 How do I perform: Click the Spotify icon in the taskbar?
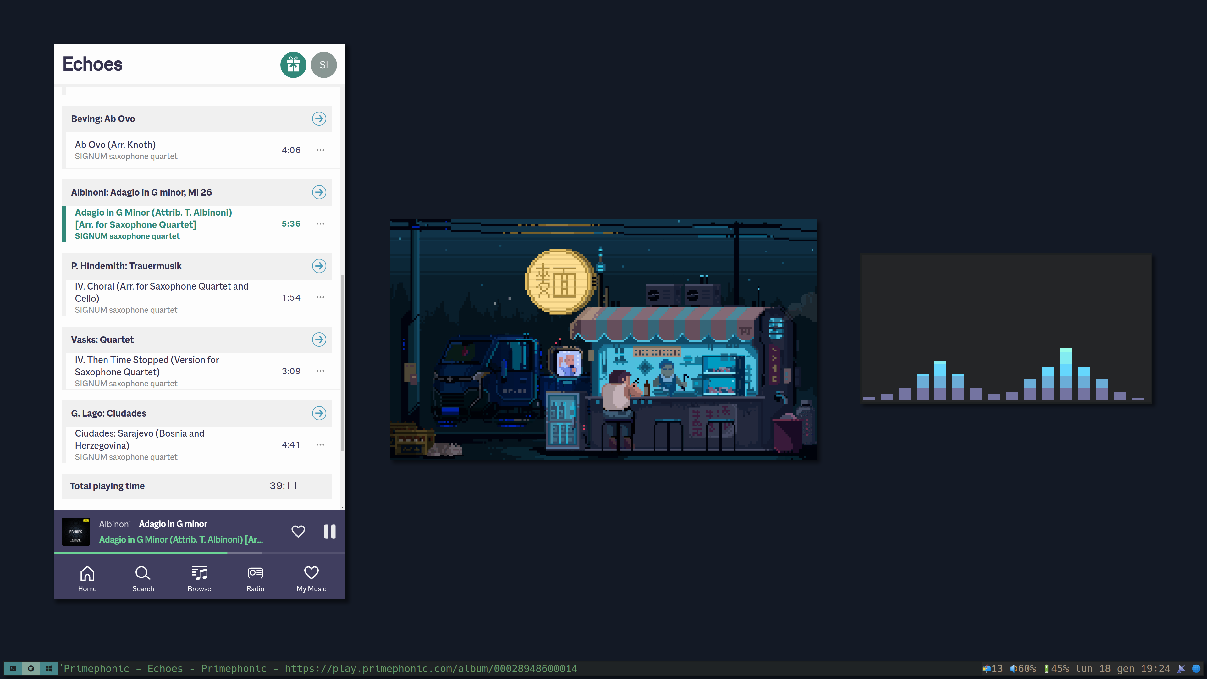pos(31,668)
